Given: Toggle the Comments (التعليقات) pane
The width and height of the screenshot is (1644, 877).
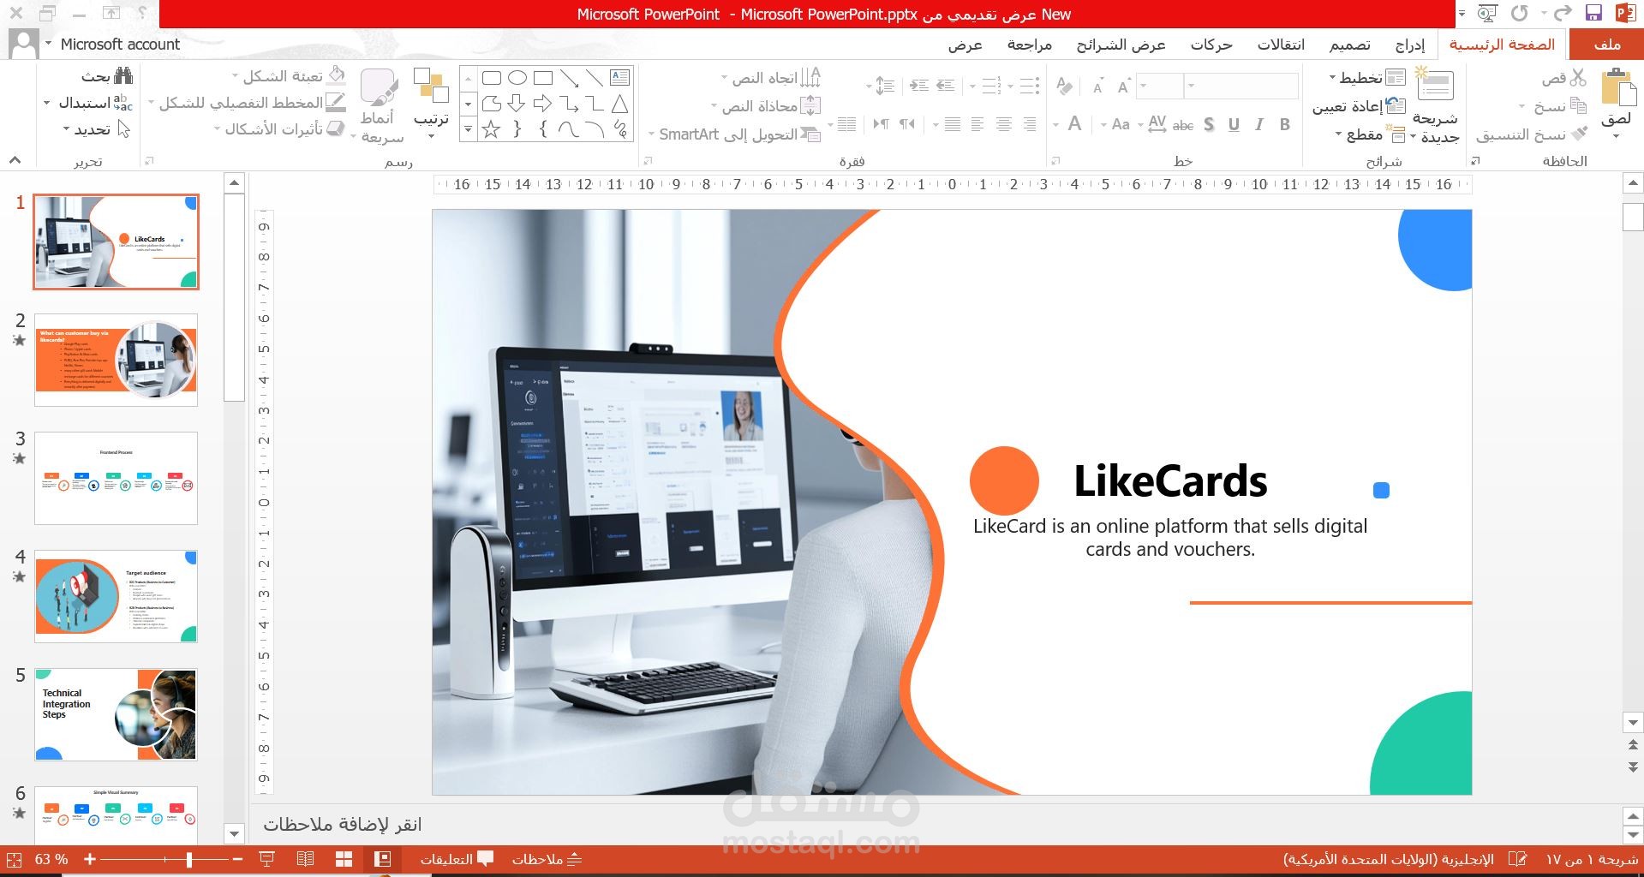Looking at the screenshot, I should coord(457,859).
